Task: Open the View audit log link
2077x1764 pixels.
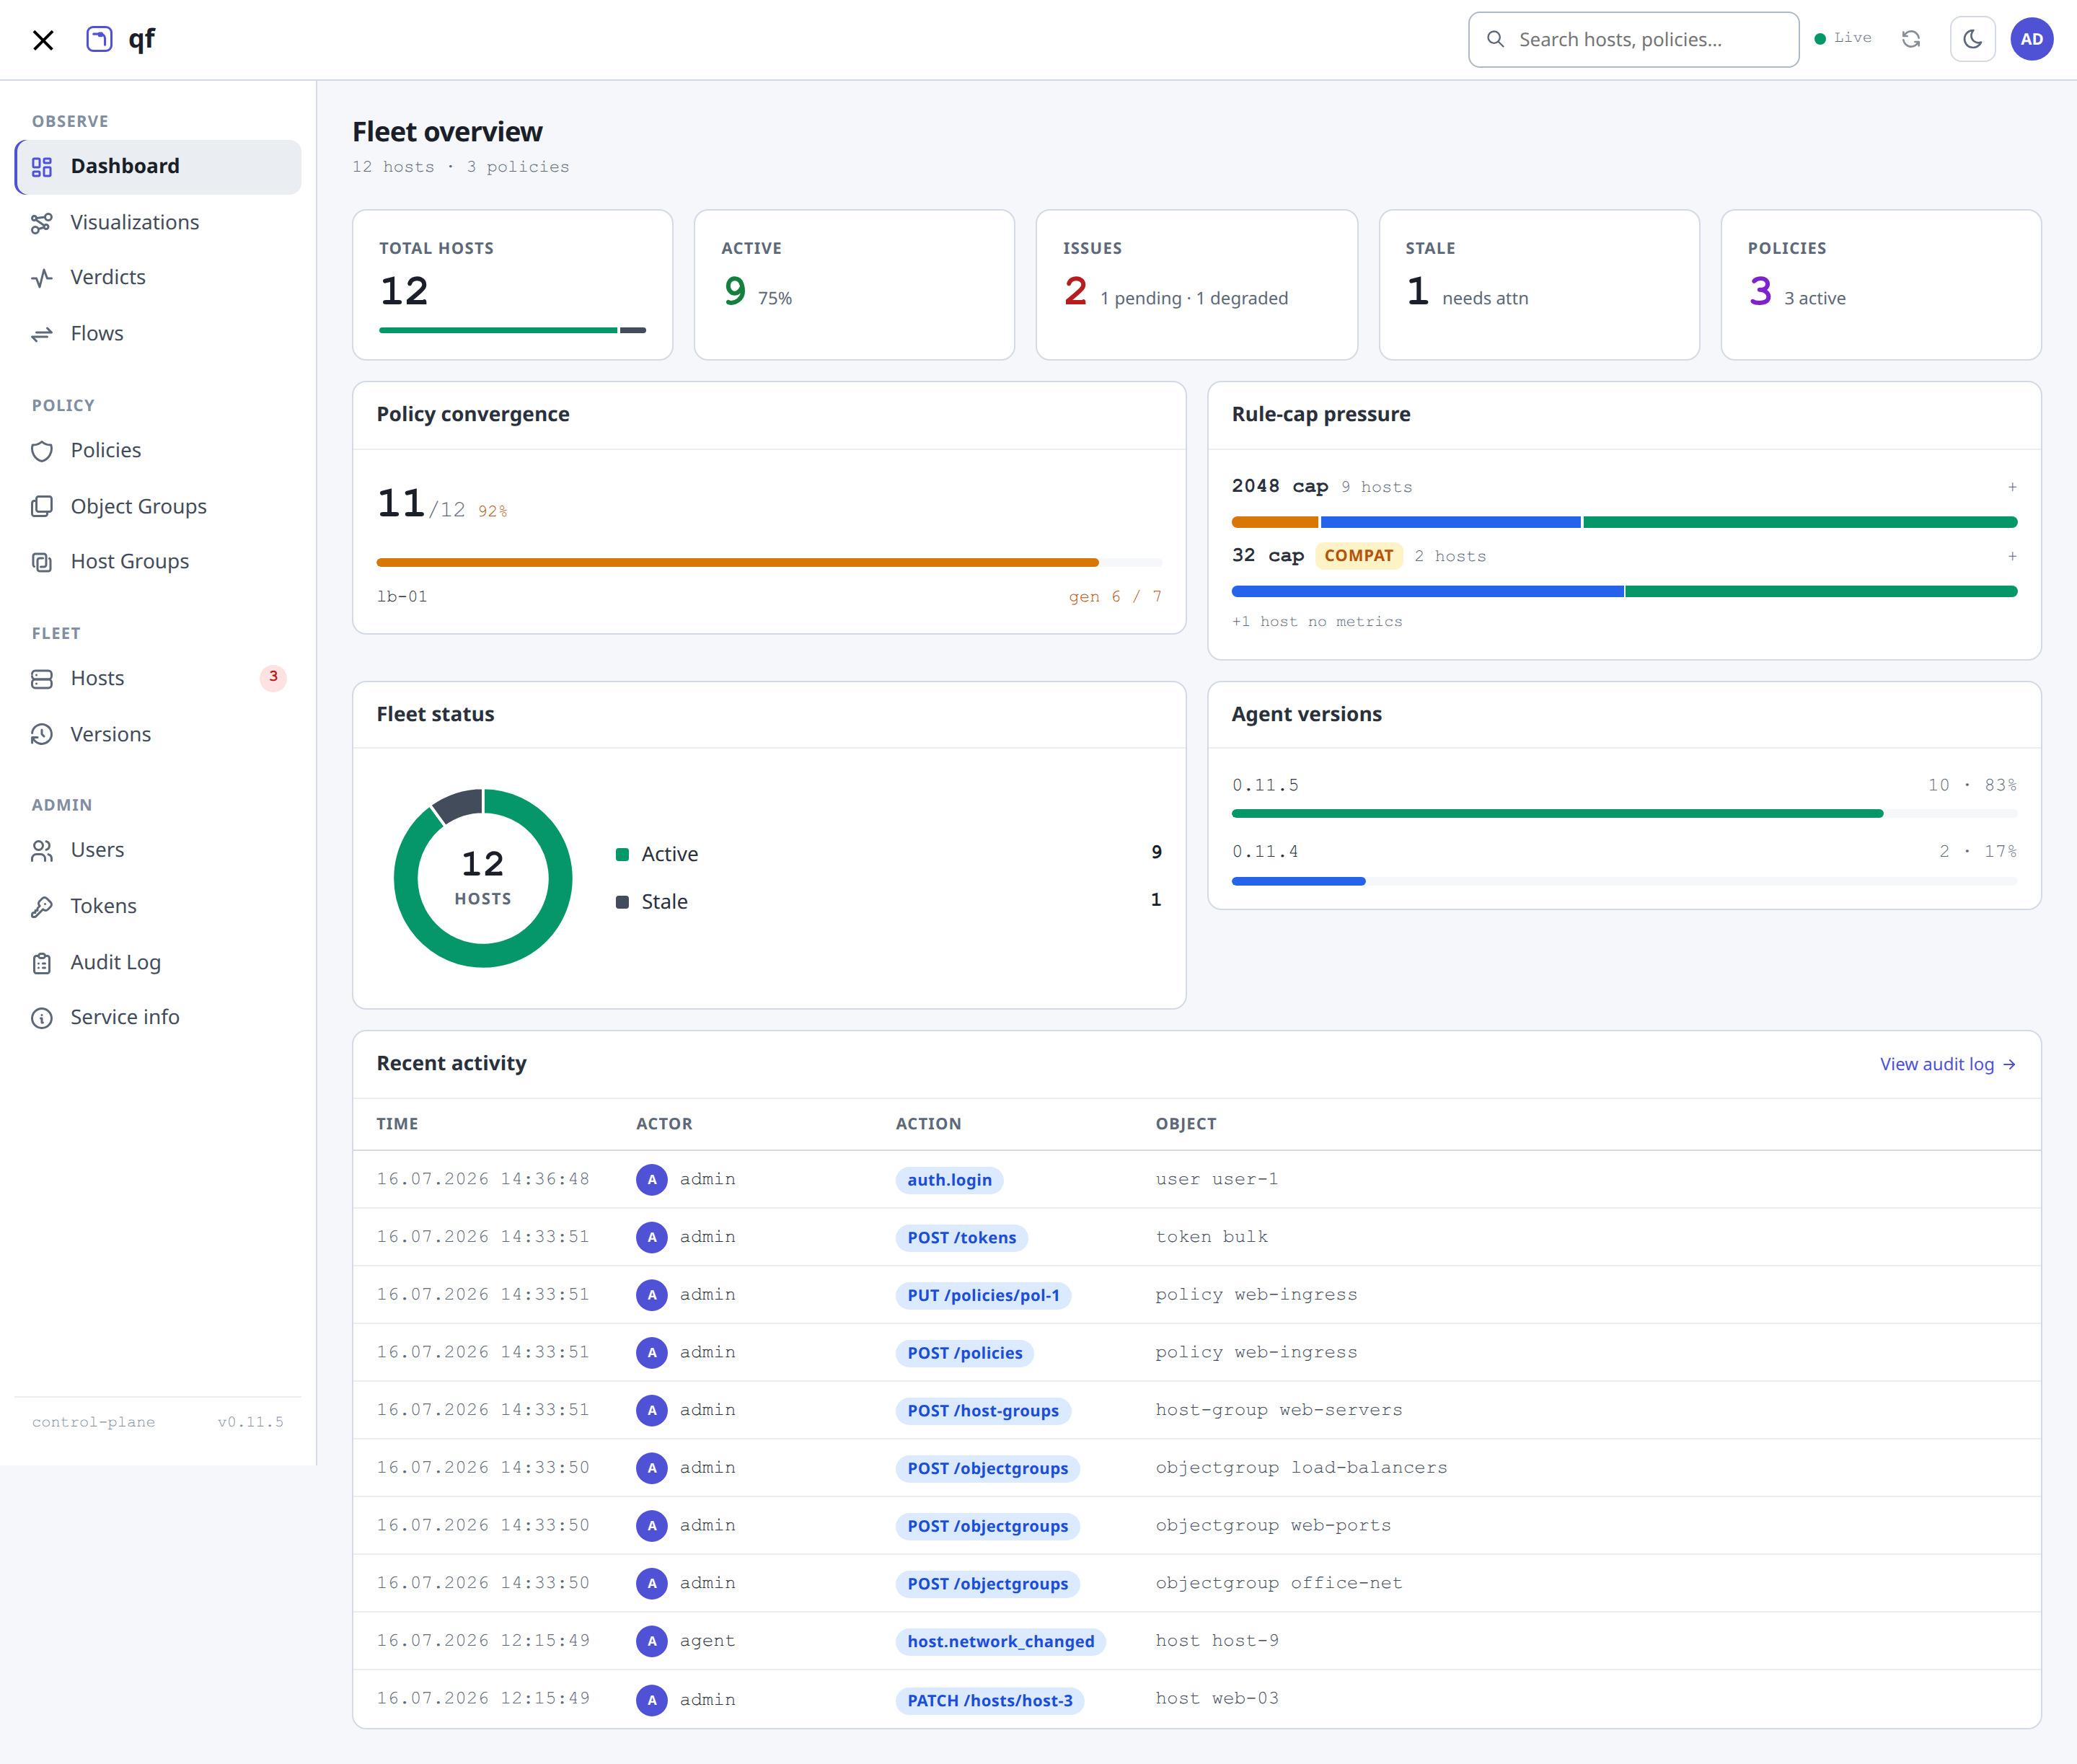Action: [x=1947, y=1064]
